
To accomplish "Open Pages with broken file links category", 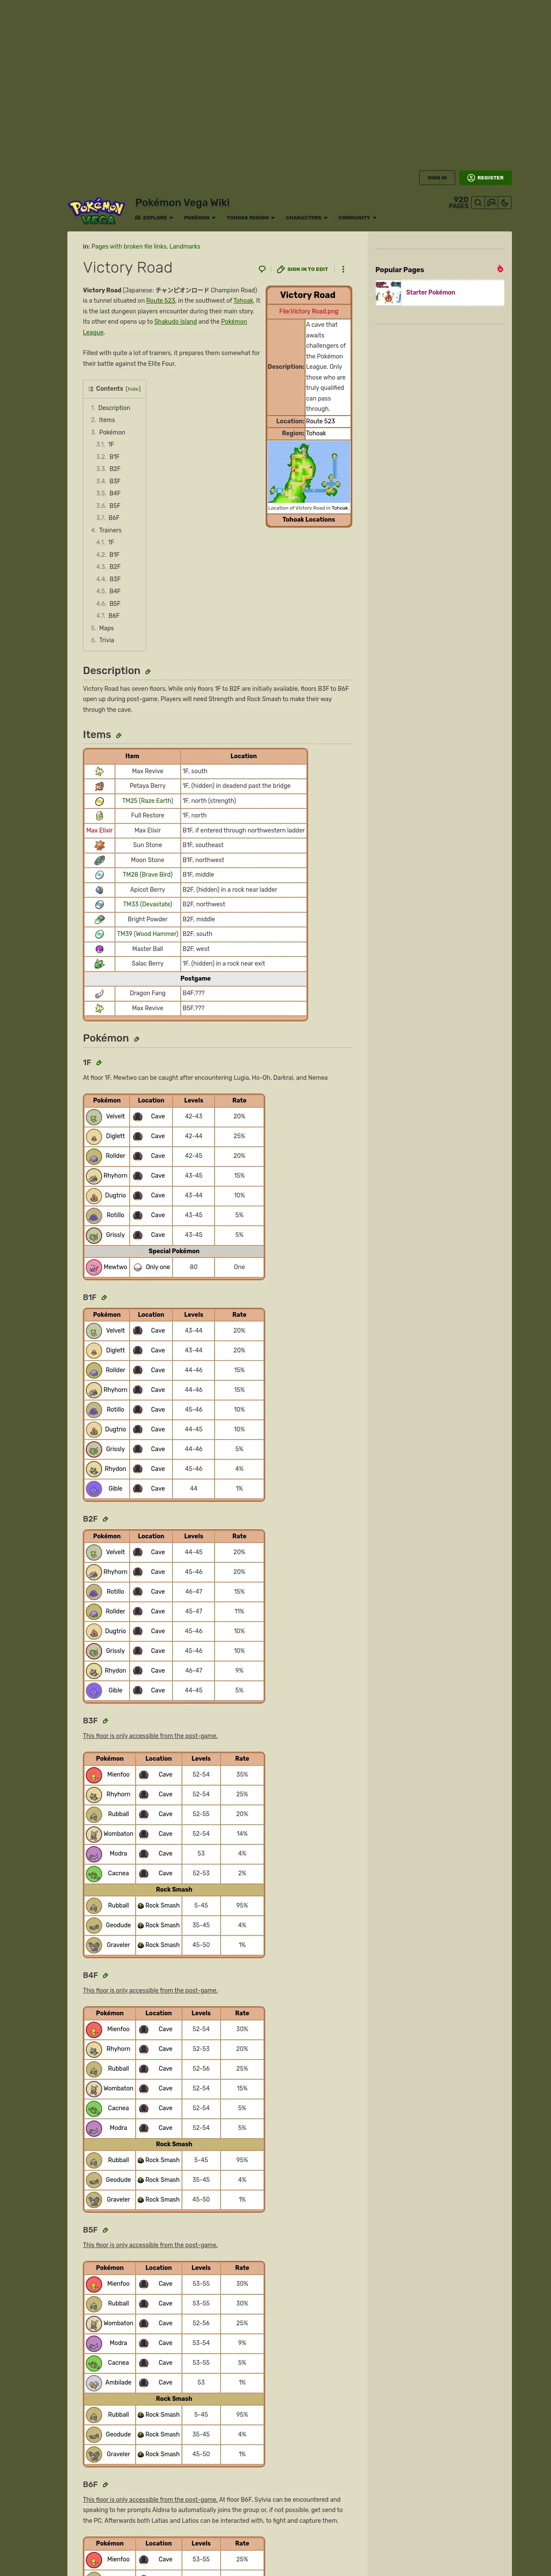I will tap(129, 246).
